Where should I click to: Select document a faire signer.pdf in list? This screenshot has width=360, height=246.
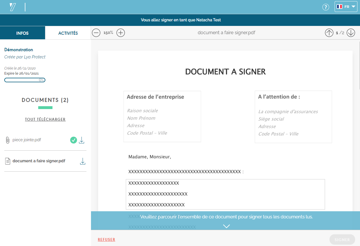coord(39,161)
